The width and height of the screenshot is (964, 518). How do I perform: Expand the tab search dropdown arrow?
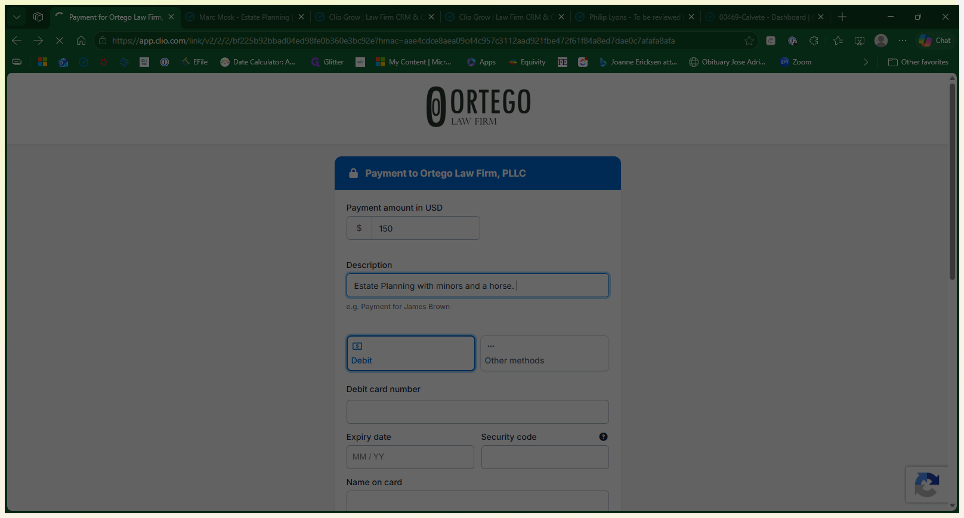17,17
